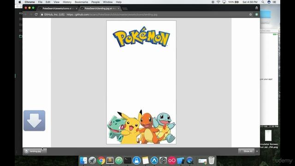295x166 pixels.
Task: Close the PokeSearch/landing.jpg tab
Action: pos(118,8)
